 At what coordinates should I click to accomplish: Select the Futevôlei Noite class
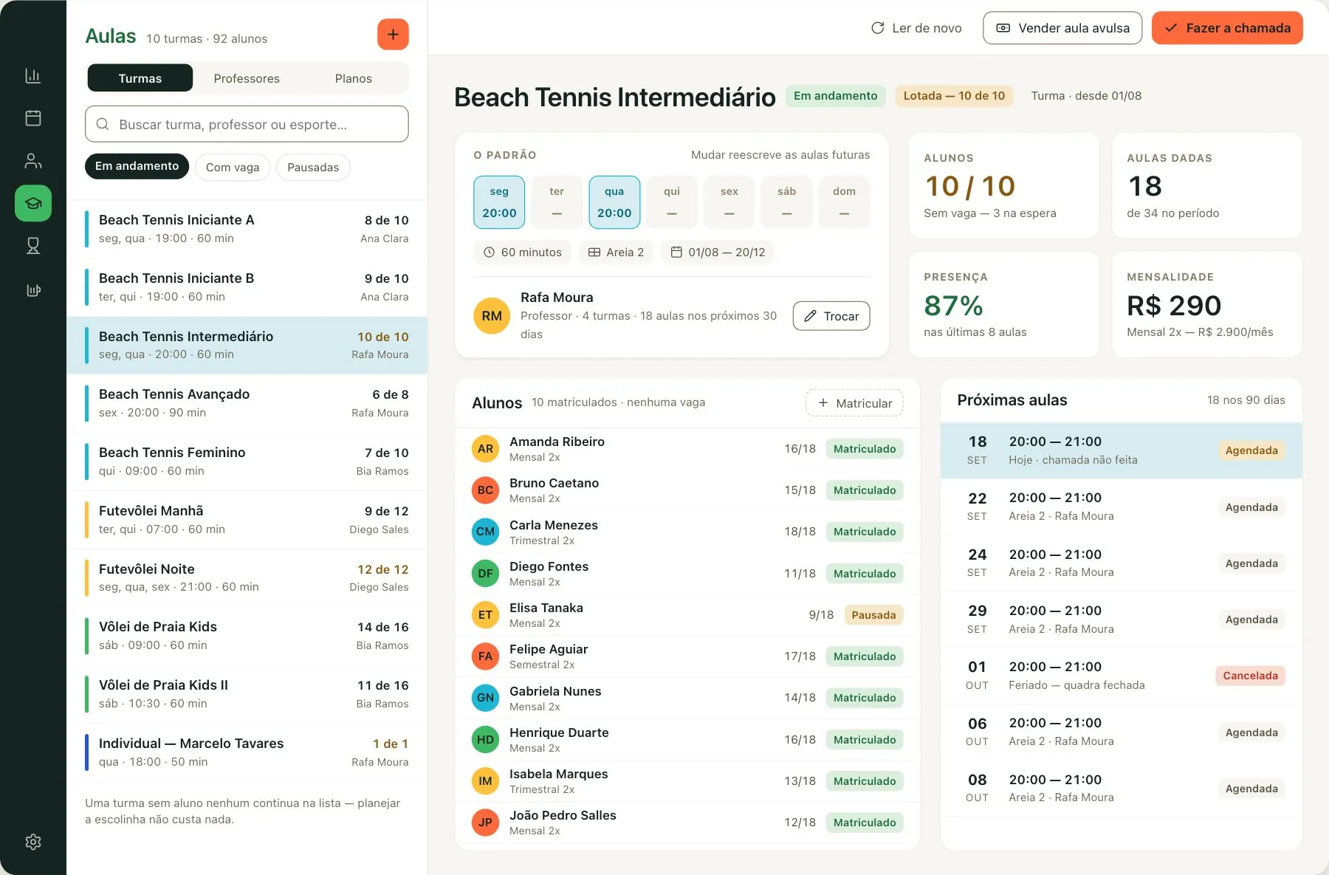tap(247, 578)
